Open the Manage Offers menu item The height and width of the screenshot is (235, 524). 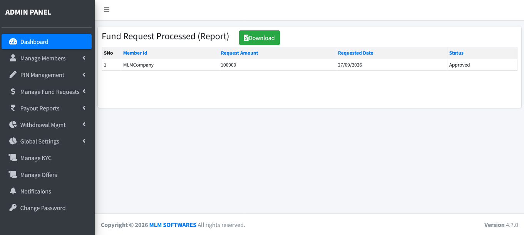[47, 175]
